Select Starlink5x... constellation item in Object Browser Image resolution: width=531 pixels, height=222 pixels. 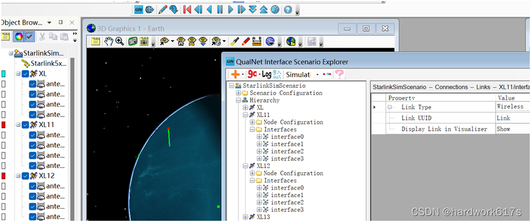[48, 63]
